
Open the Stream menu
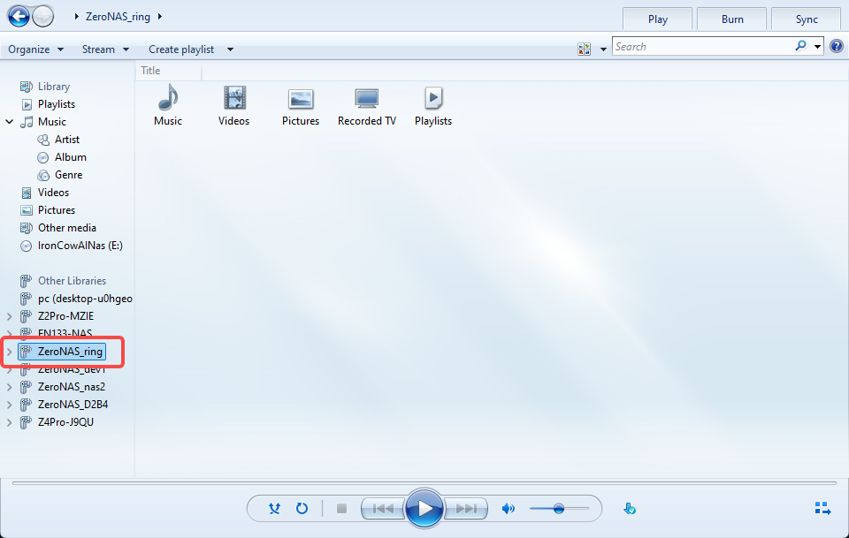click(x=105, y=49)
